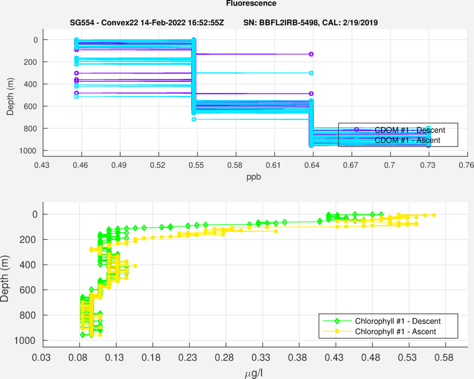The image size is (474, 379).
Task: Click the Chlorophyll #1 - Ascent legend entry
Action: 395,332
